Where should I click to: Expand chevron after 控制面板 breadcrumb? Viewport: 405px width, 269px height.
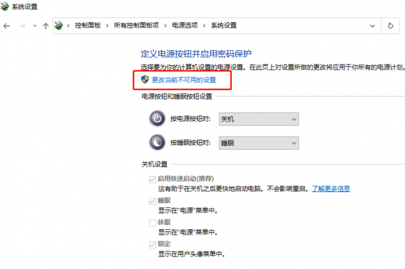pos(107,25)
